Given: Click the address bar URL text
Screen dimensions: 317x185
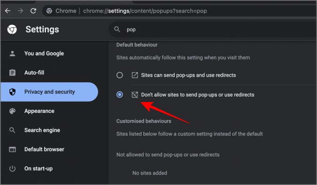Looking at the screenshot, I should (x=145, y=11).
